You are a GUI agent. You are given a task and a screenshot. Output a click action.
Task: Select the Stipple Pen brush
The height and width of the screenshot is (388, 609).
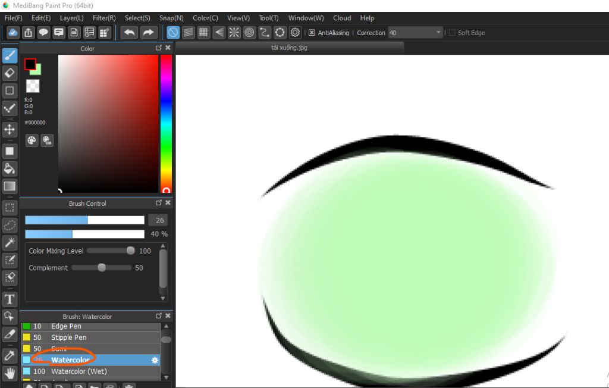point(90,337)
